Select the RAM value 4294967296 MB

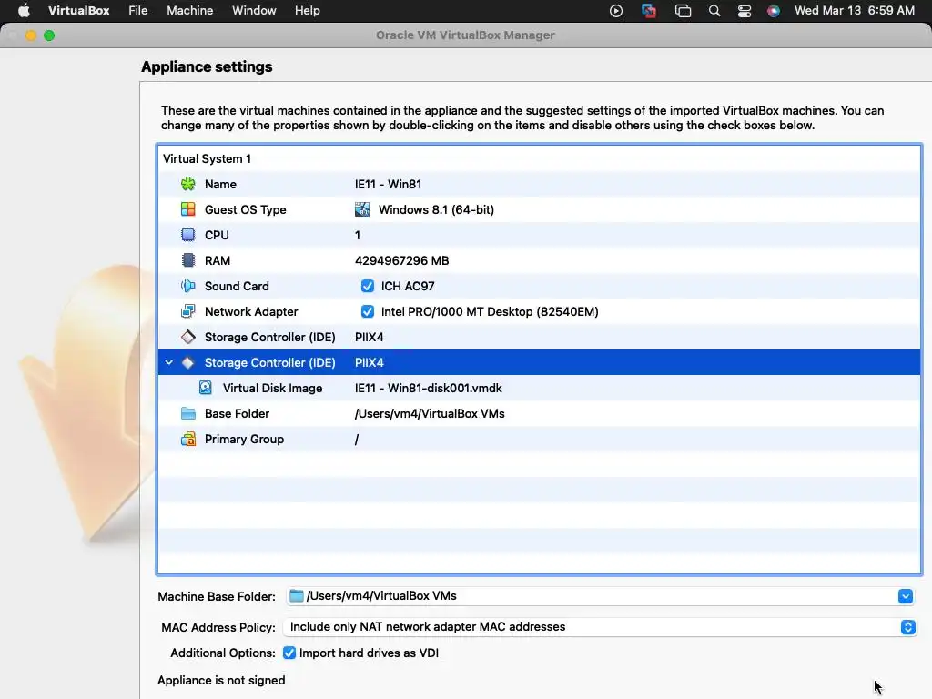pos(401,260)
